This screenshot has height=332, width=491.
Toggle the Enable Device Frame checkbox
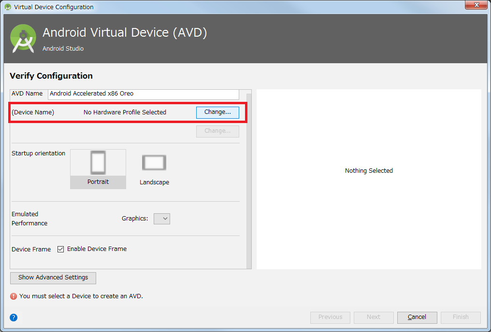point(61,249)
